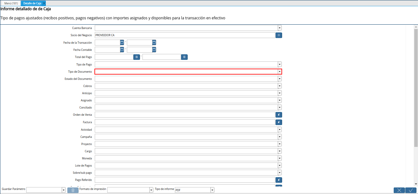Image resolution: width=418 pixels, height=194 pixels.
Task: Expand Campaña dropdown
Action: click(280, 137)
